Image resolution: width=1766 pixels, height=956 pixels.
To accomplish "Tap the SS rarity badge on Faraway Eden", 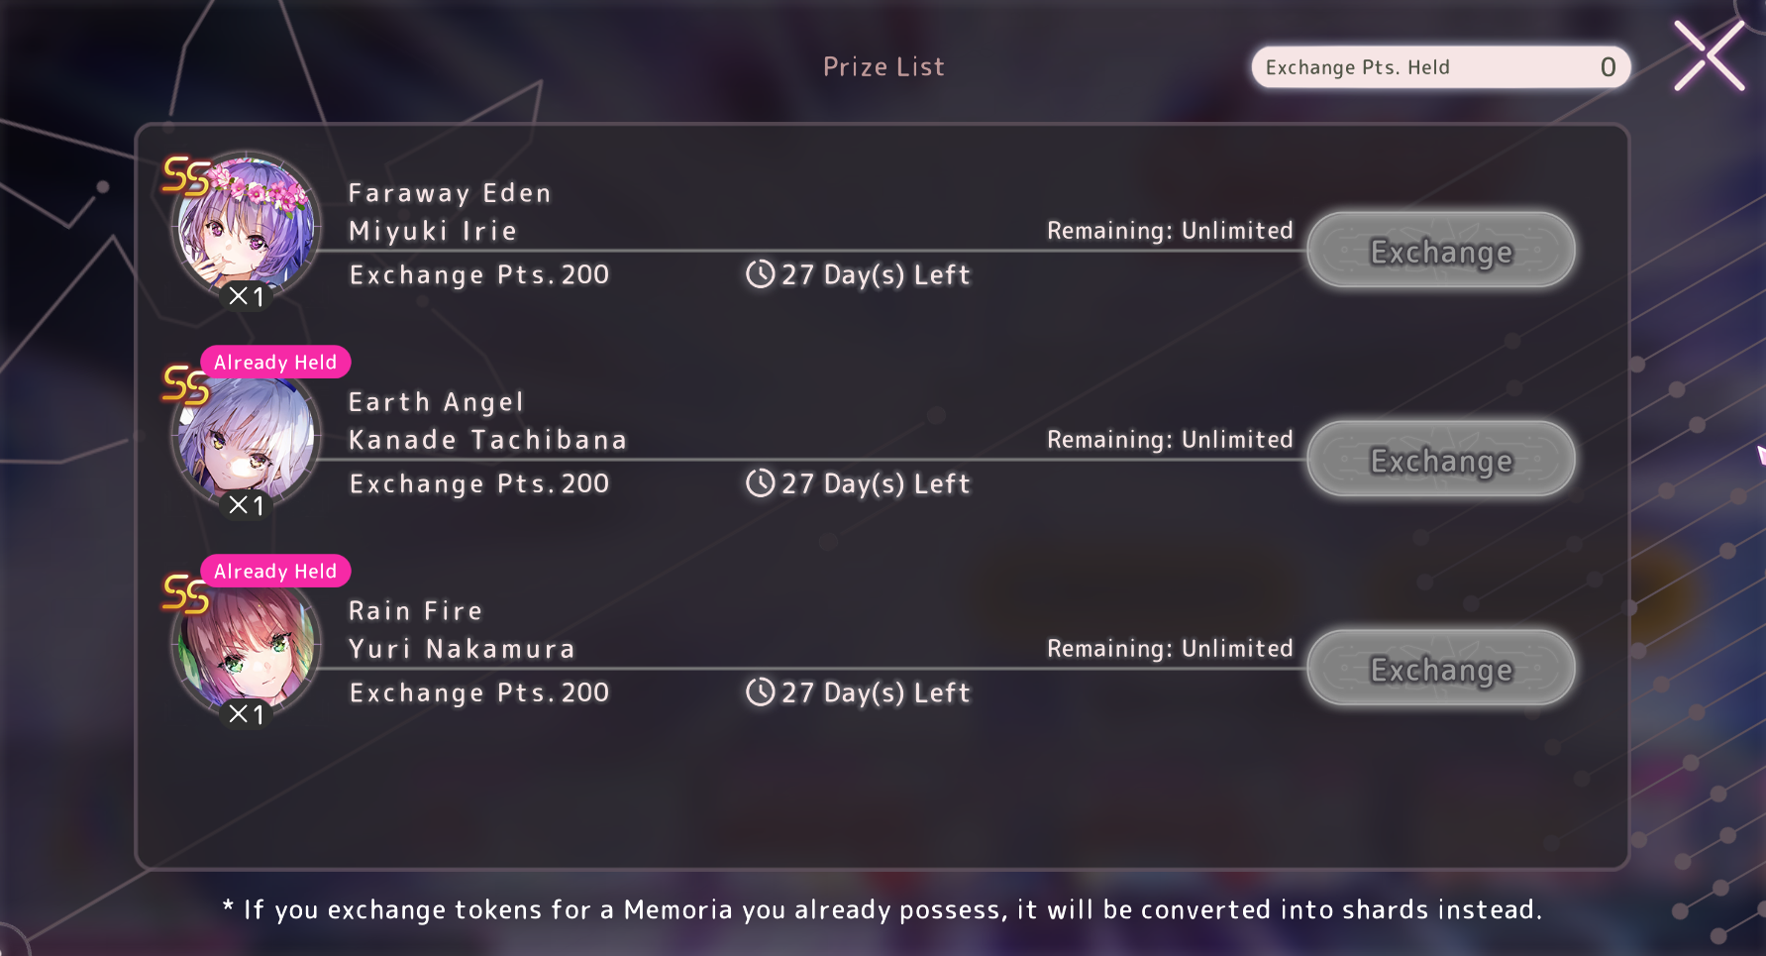I will coord(185,176).
